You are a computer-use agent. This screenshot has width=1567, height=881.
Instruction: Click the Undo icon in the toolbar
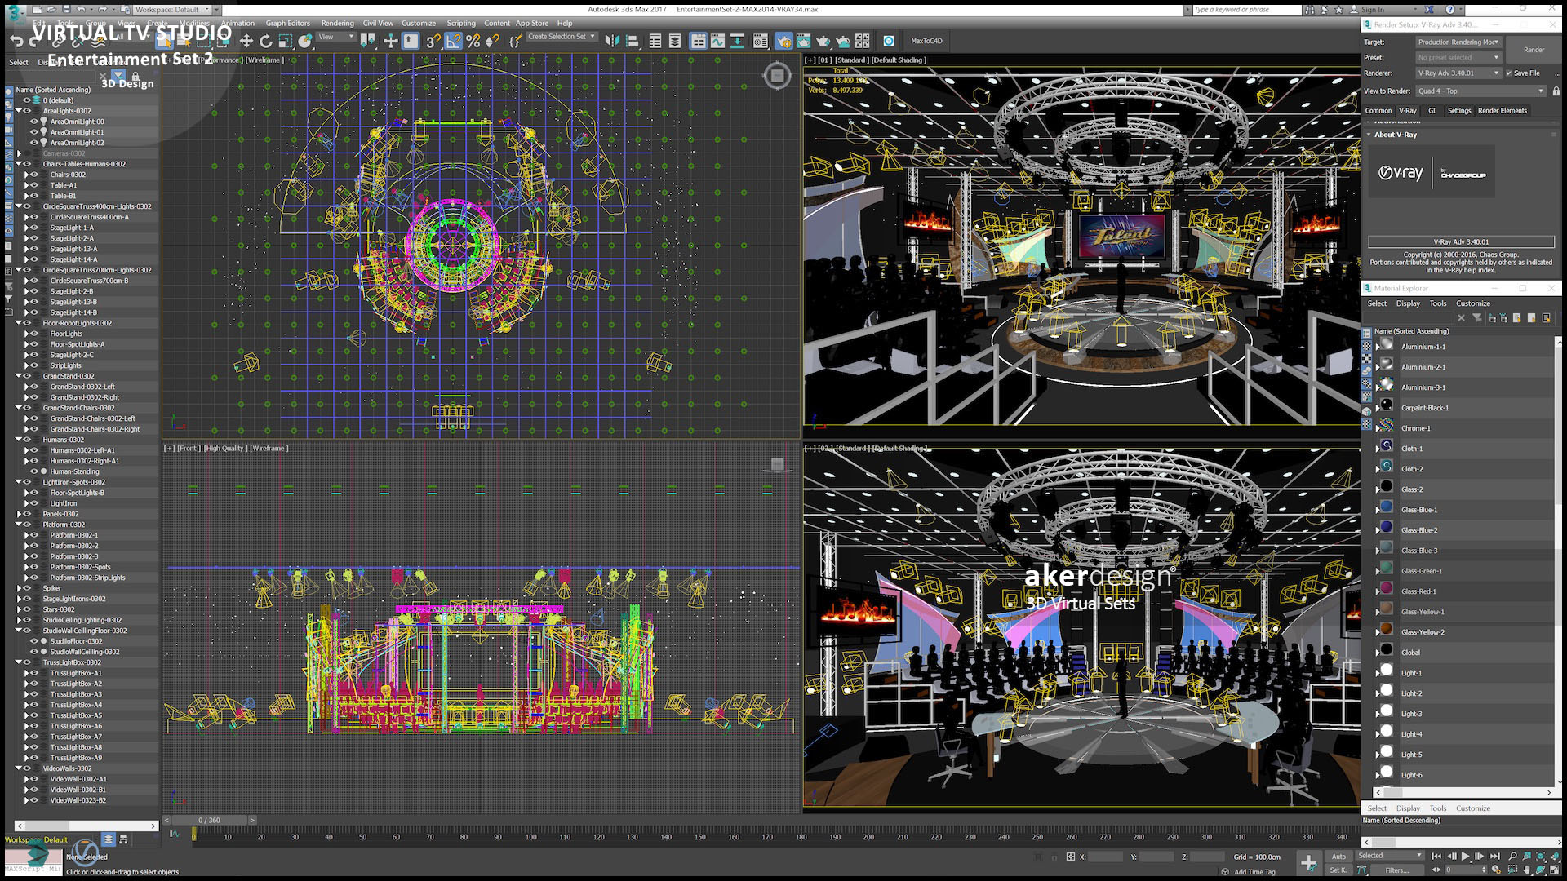16,39
